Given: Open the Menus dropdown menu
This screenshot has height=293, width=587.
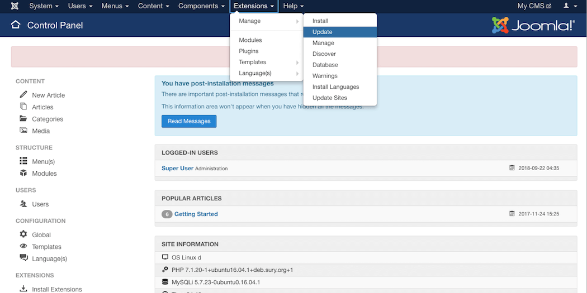Looking at the screenshot, I should tap(115, 6).
